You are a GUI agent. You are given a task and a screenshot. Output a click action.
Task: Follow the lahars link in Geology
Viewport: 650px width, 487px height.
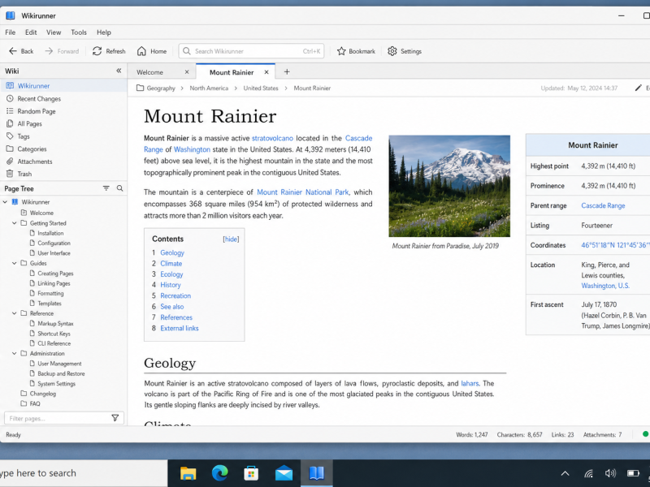[470, 383]
